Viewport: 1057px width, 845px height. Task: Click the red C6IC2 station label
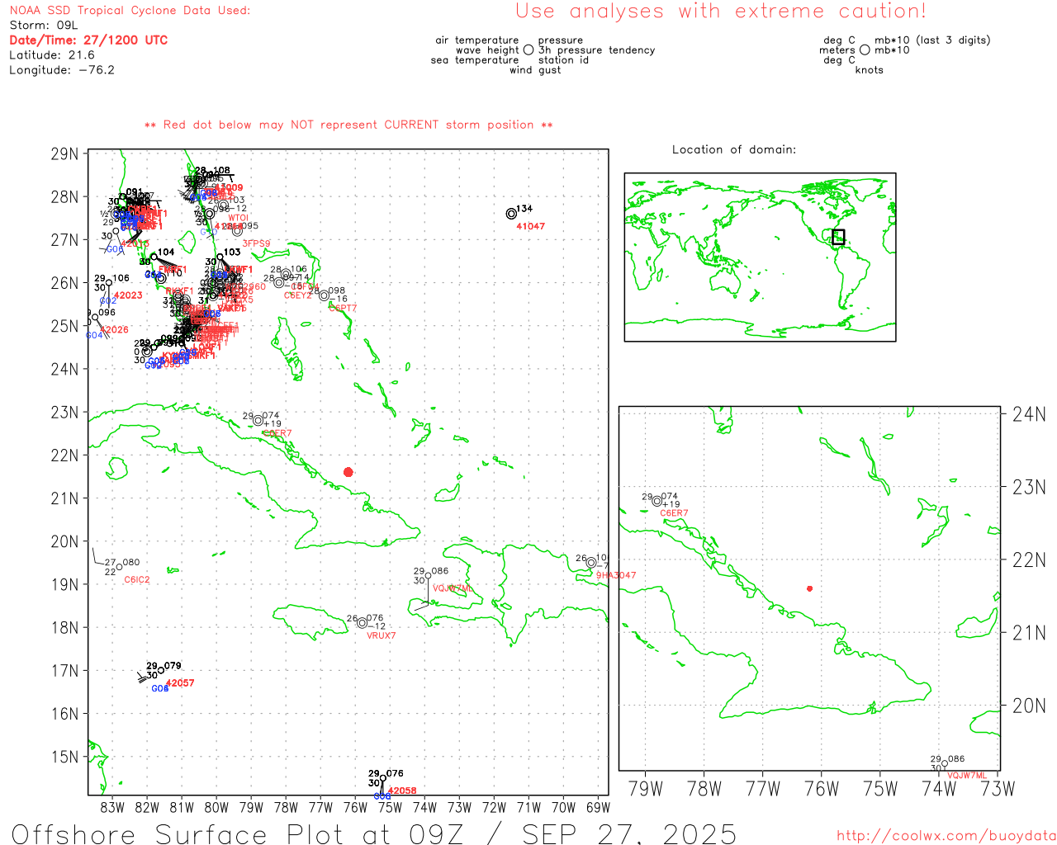pyautogui.click(x=137, y=580)
